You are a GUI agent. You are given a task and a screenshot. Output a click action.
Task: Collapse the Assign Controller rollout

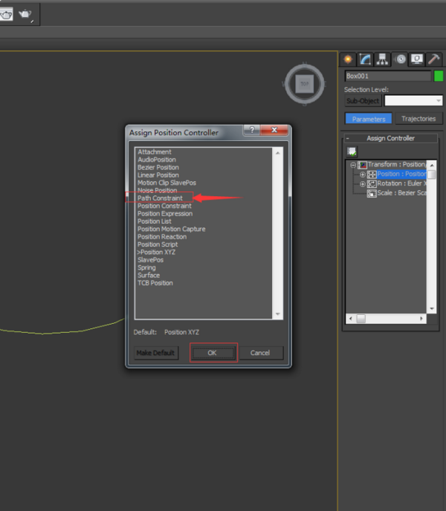coord(348,138)
